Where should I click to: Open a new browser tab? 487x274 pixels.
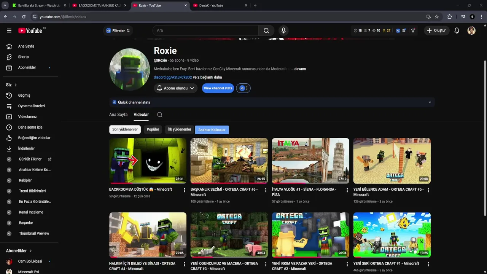[255, 5]
